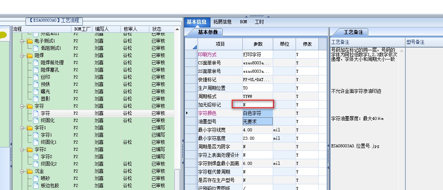Click the BOM工厂 column header
443x190 pixels.
82,29
